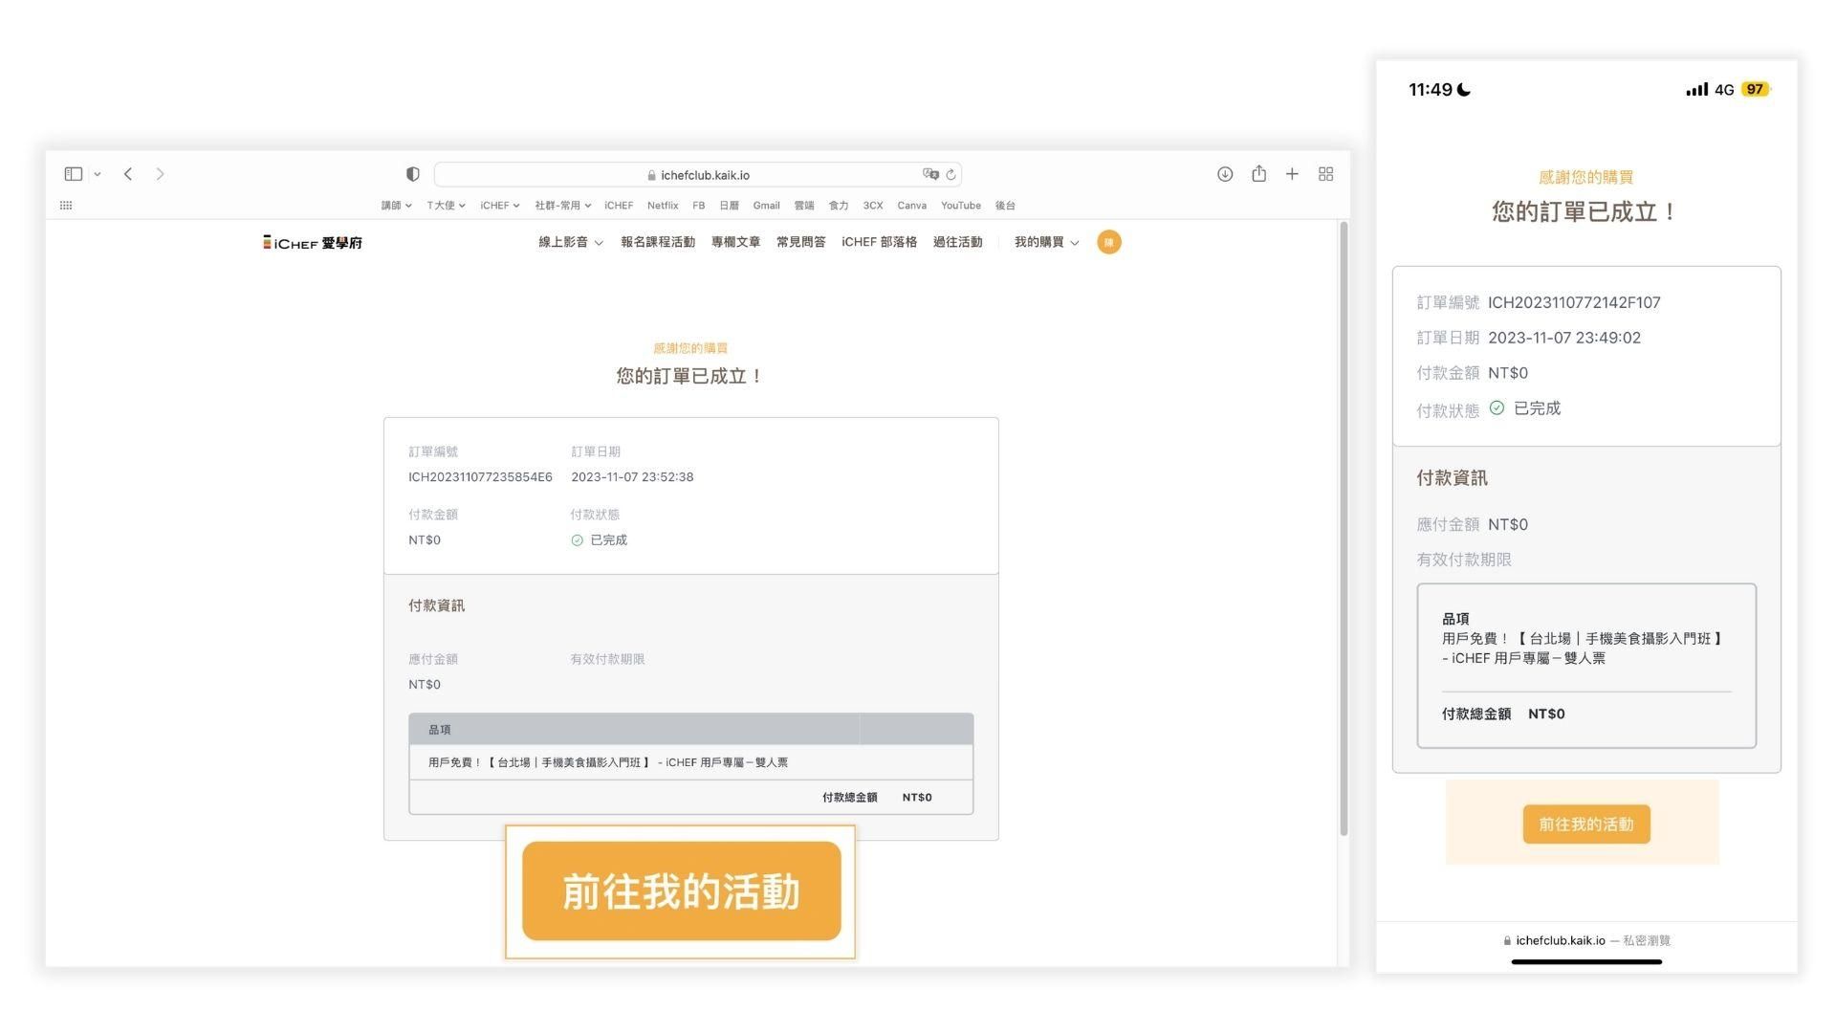The image size is (1836, 1033).
Task: Tap 前往我的活動 button on mobile view
Action: [x=1586, y=824]
